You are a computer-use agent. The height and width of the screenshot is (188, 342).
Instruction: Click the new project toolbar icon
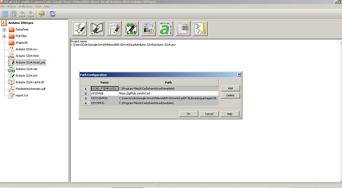pyautogui.click(x=5, y=14)
